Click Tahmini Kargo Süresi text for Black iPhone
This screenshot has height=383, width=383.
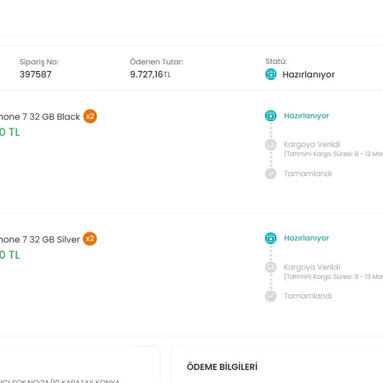334,154
